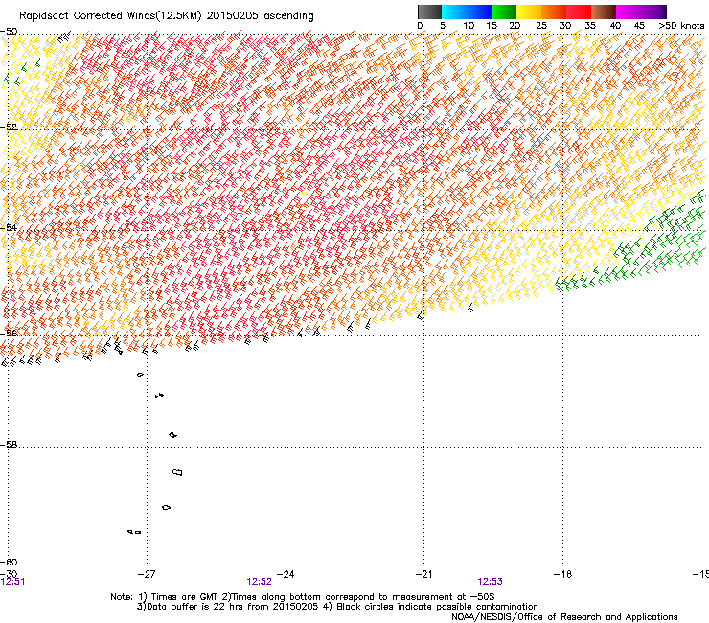Click the latitude label '-50'
This screenshot has width=709, height=623.
(x=9, y=32)
